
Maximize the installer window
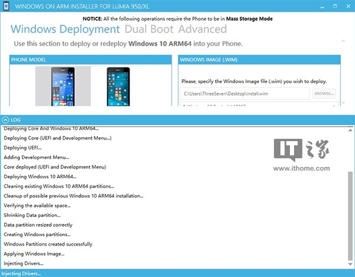(x=335, y=6)
